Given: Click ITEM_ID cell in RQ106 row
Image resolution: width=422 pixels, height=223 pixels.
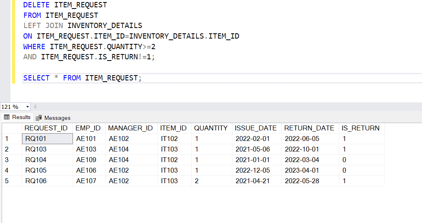Looking at the screenshot, I should [x=175, y=181].
